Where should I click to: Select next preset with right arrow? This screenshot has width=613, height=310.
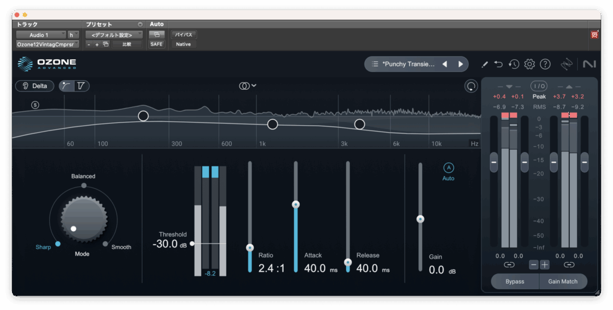click(460, 64)
